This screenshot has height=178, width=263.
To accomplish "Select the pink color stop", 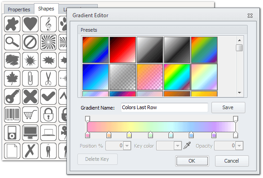I will point(87,135).
